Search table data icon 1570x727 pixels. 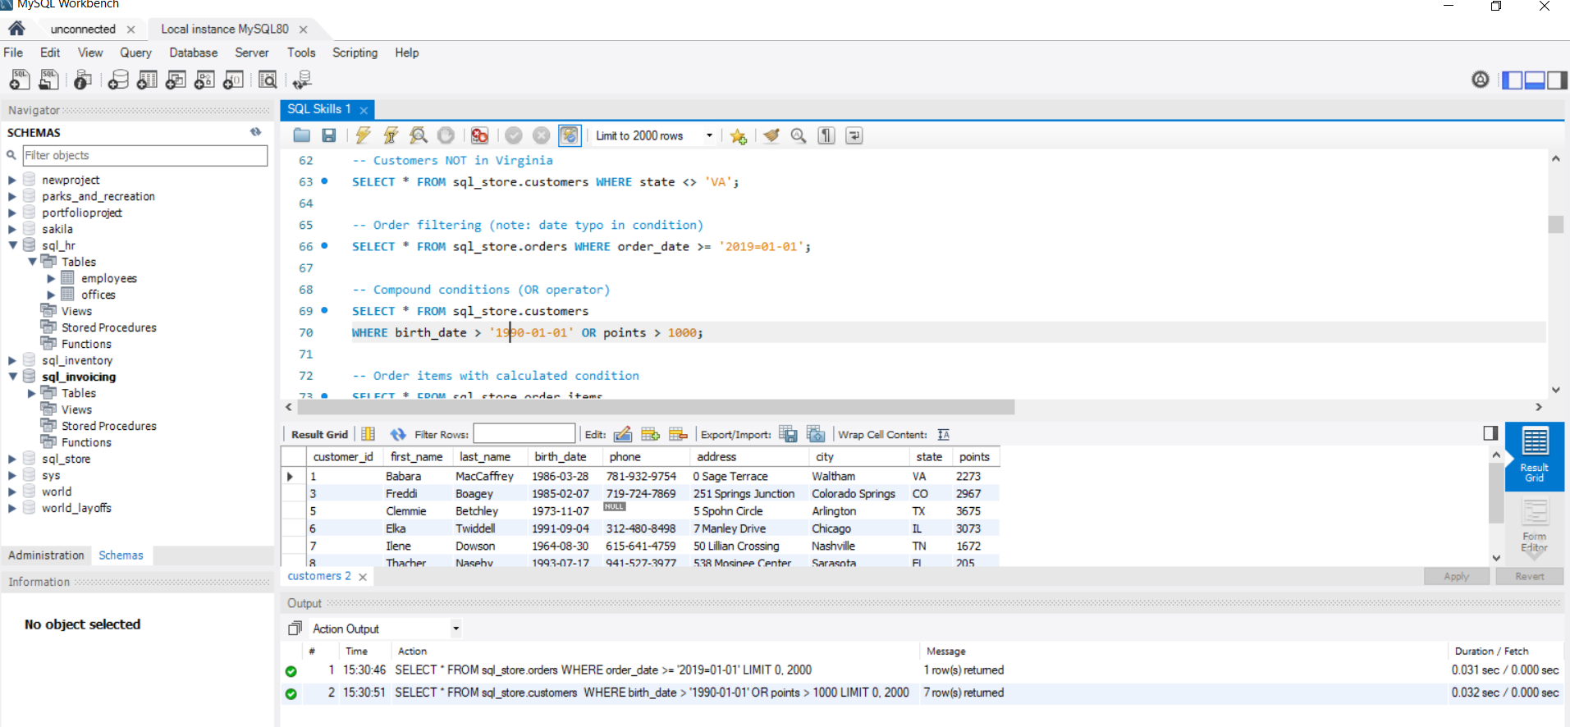(x=268, y=80)
